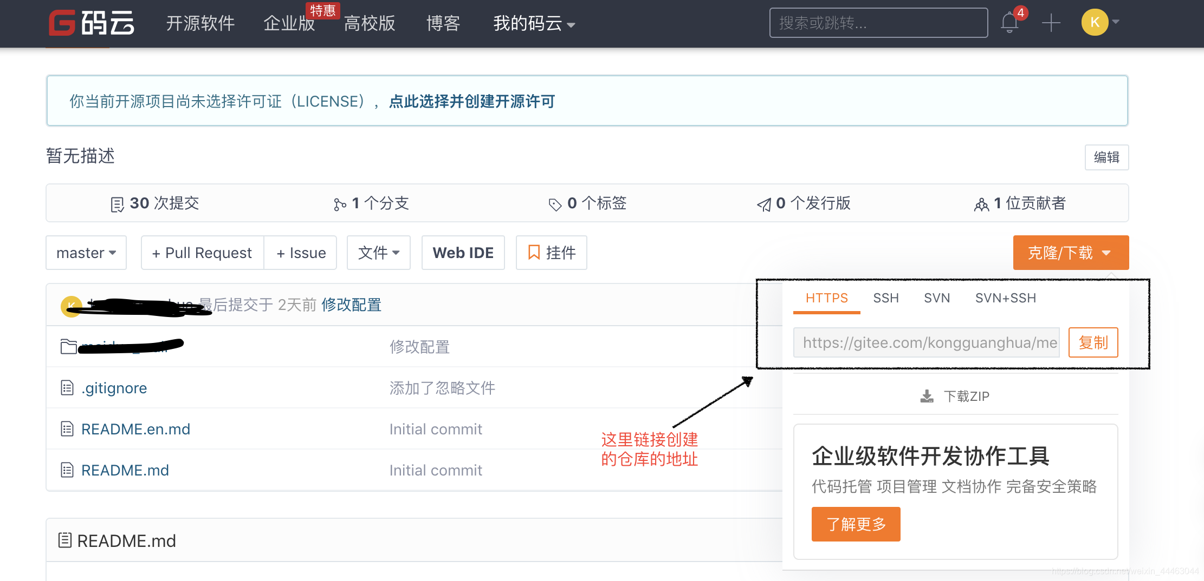Click the 复制 copy button
Screen dimensions: 1204x581
[1093, 342]
